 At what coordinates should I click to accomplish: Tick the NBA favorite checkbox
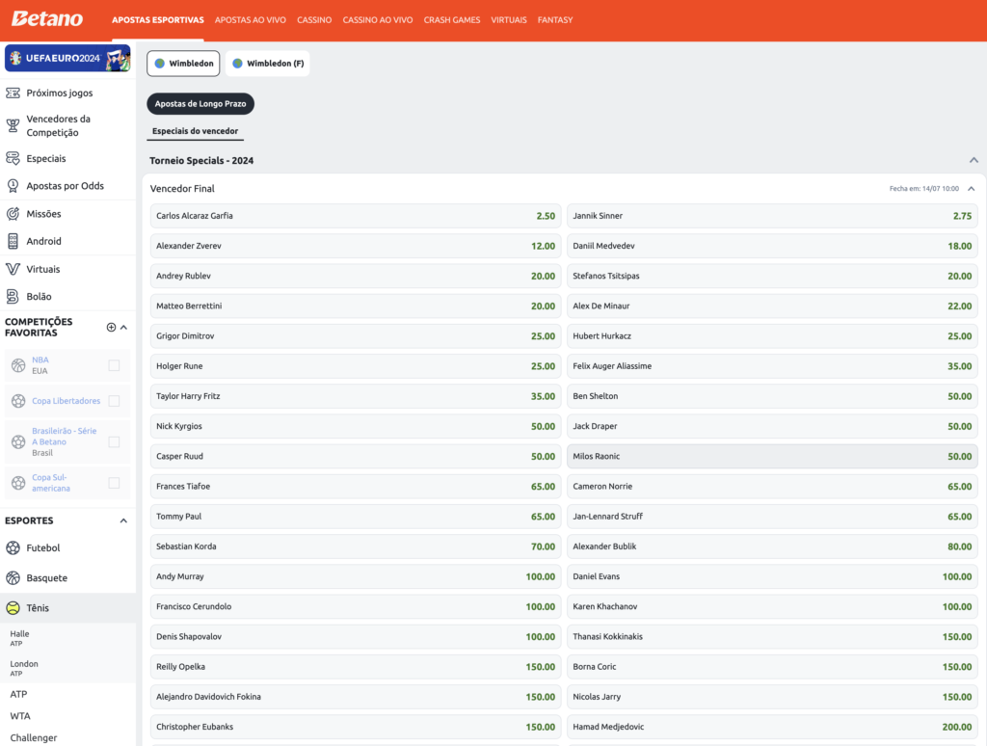coord(114,365)
